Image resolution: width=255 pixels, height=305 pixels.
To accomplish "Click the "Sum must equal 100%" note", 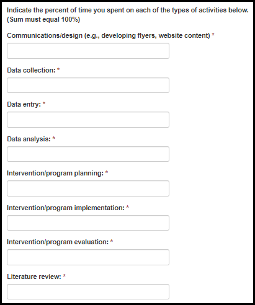I will coord(43,19).
